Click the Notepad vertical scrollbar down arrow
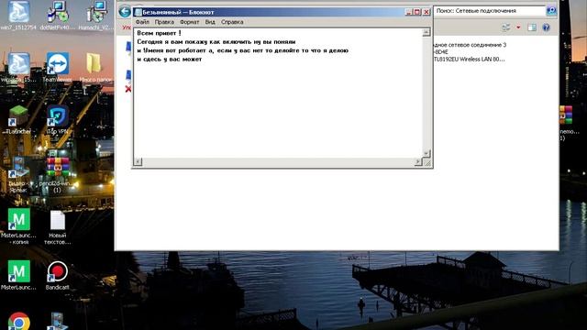This screenshot has height=330, width=587. pyautogui.click(x=426, y=153)
